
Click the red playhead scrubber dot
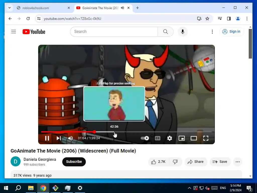click(94, 132)
